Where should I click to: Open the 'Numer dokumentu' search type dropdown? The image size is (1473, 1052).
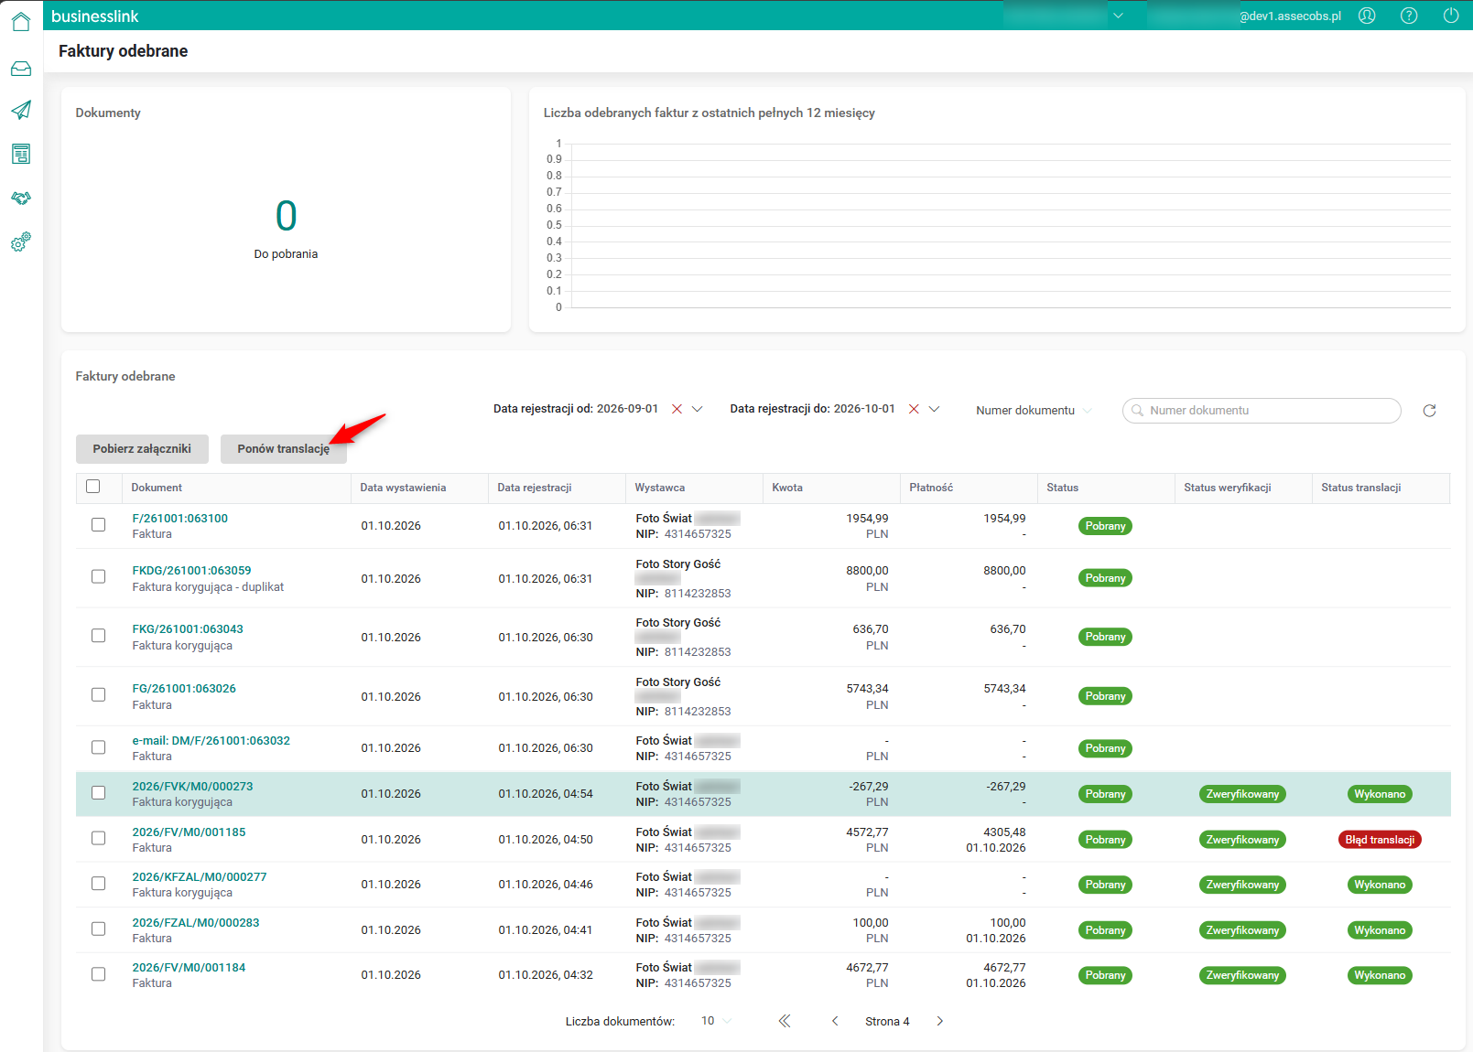(x=1034, y=411)
